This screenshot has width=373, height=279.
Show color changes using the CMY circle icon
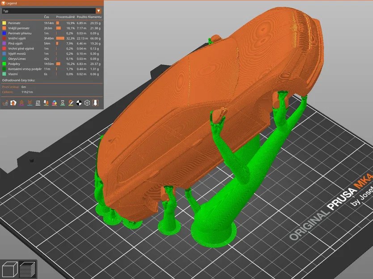point(54,104)
